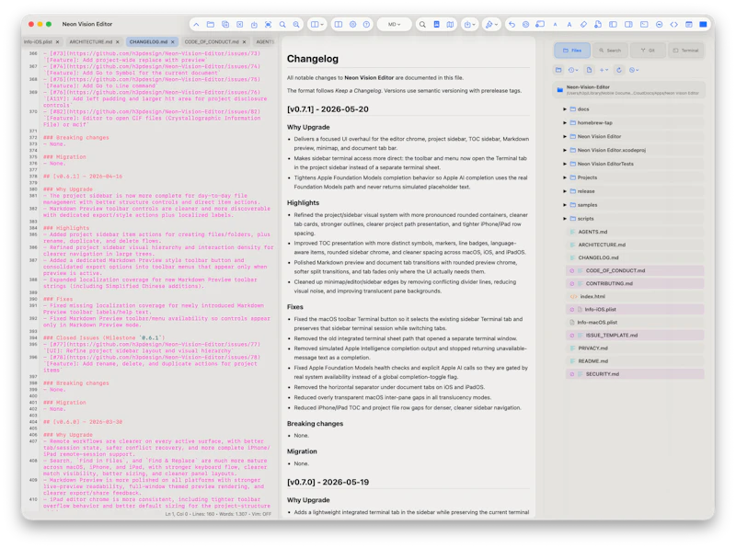Open the recent clock dropdown in sidebar
The height and width of the screenshot is (548, 736).
tap(573, 70)
